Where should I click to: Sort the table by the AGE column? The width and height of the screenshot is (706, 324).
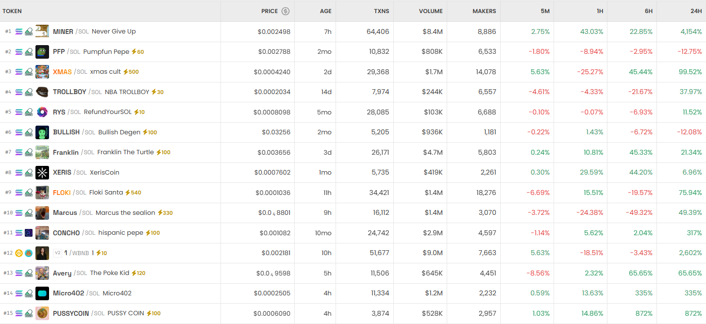(x=325, y=11)
